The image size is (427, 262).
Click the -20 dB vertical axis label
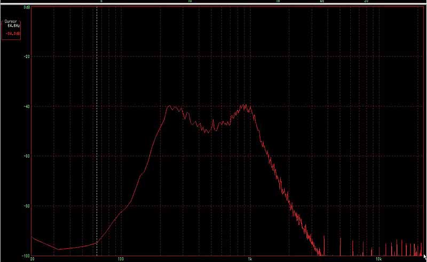click(x=27, y=56)
